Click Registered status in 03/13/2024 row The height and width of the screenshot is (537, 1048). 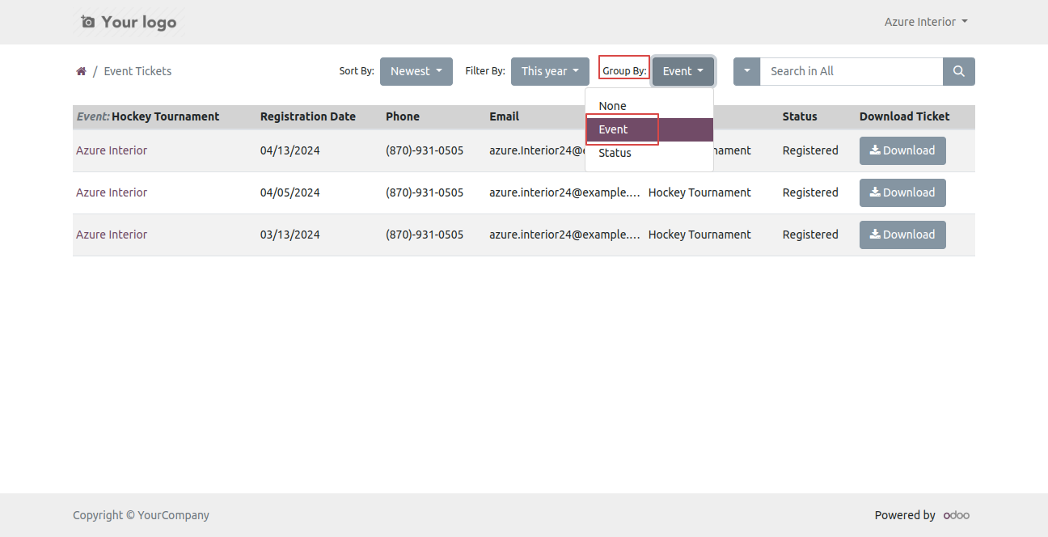810,235
